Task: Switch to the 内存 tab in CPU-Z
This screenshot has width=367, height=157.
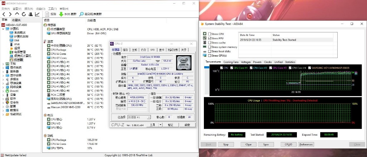Action: 143,50
